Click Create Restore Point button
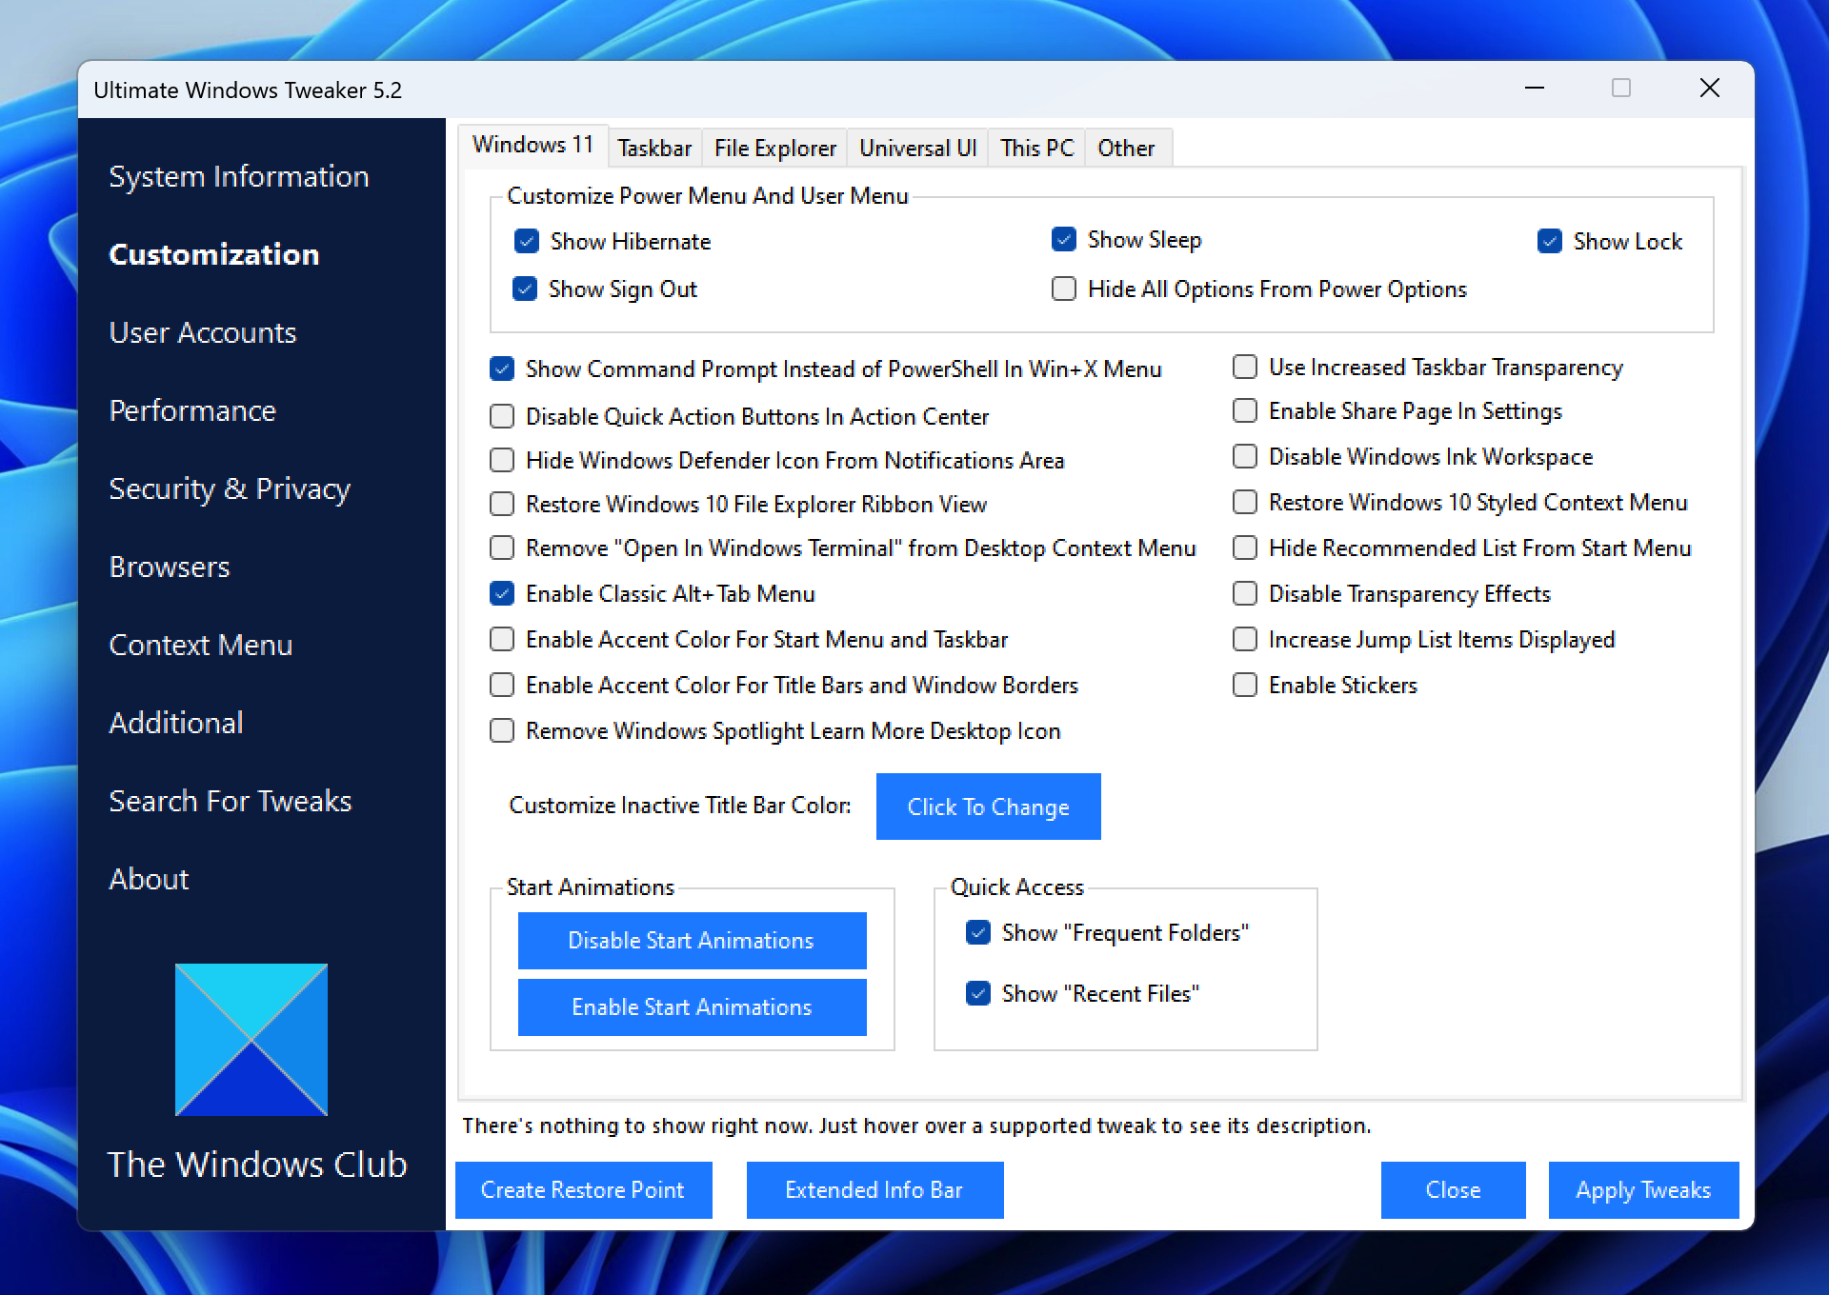This screenshot has width=1829, height=1295. (583, 1190)
